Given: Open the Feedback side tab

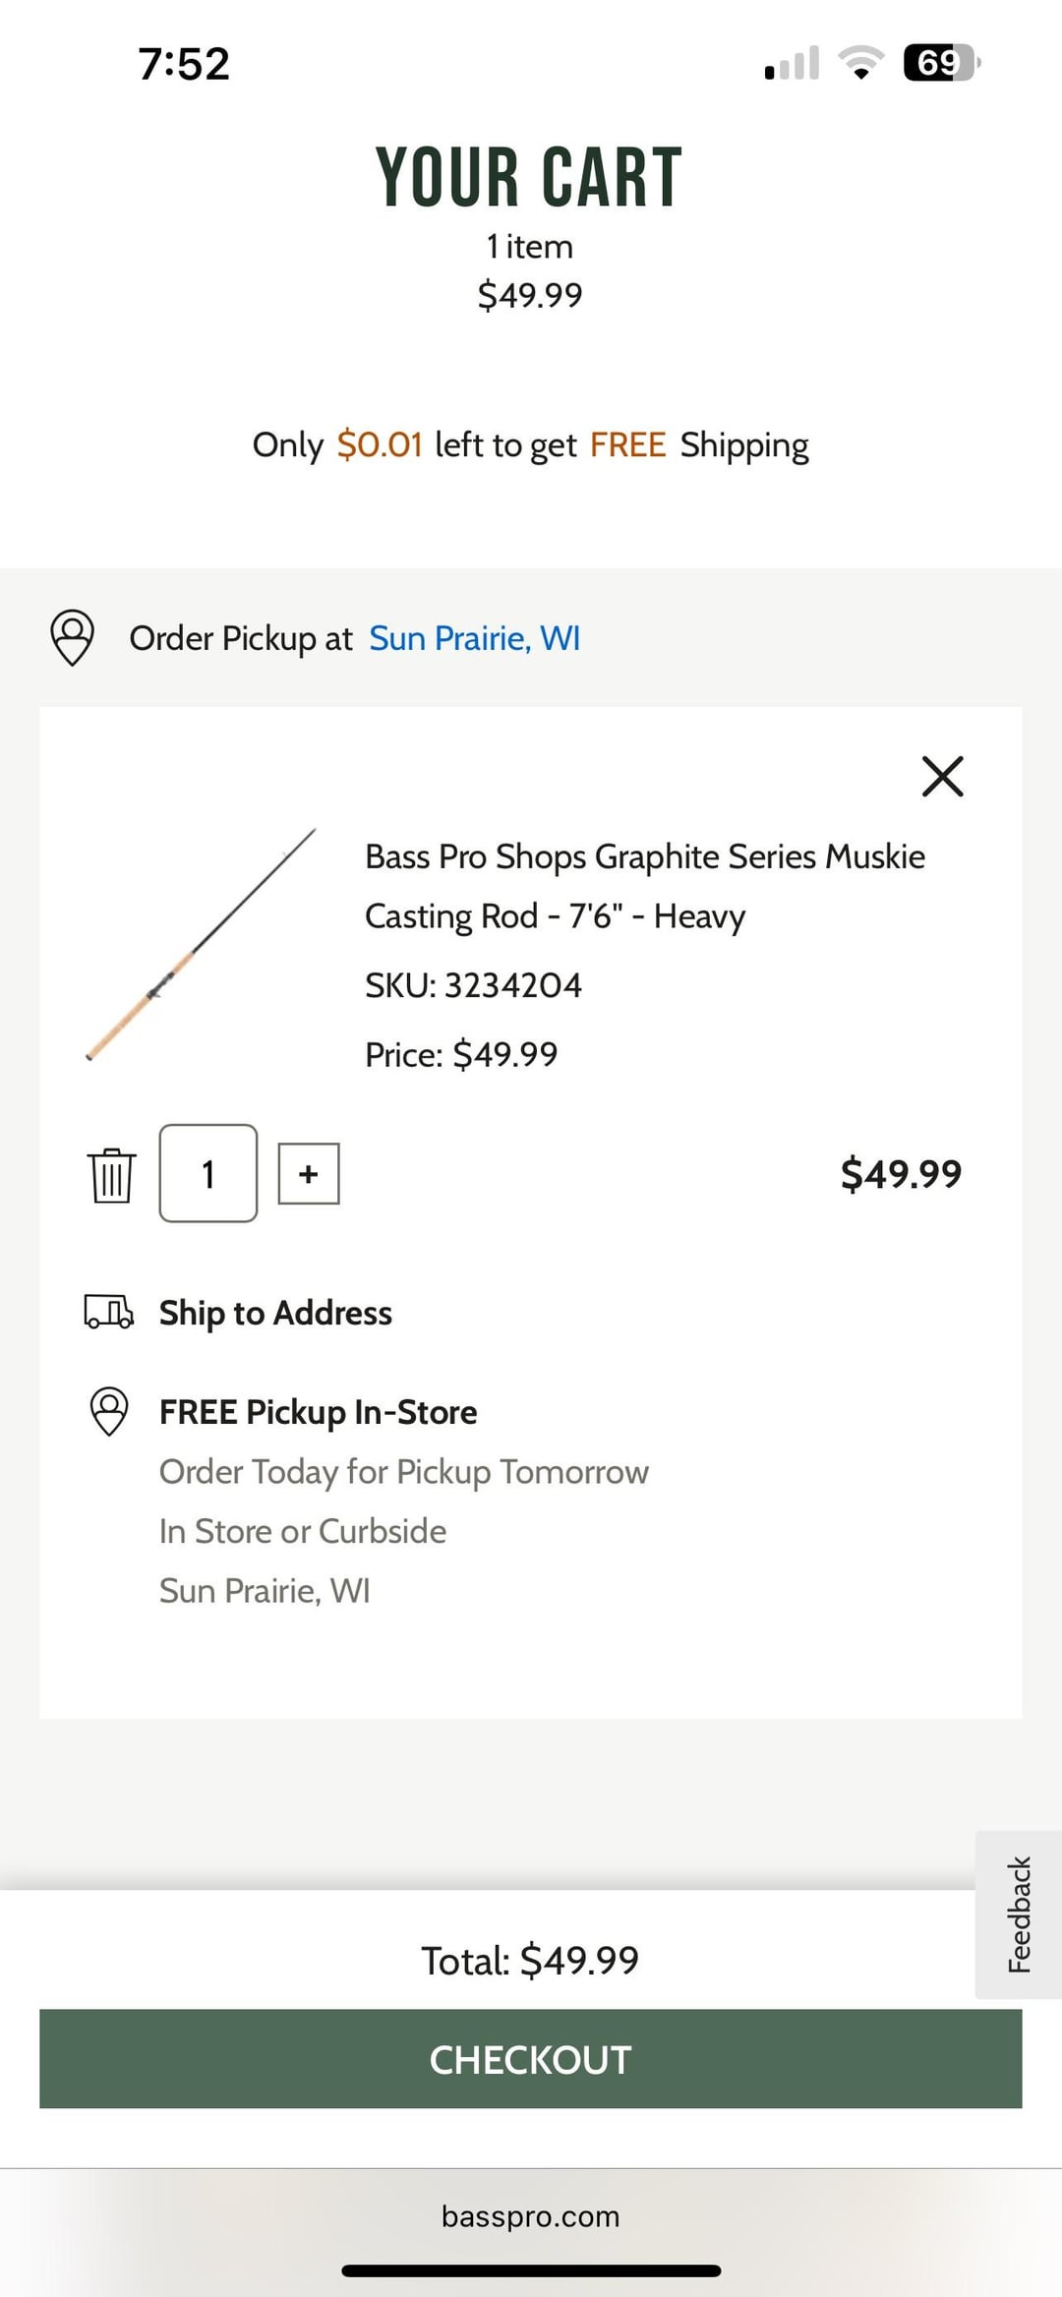Looking at the screenshot, I should coord(1019,1914).
